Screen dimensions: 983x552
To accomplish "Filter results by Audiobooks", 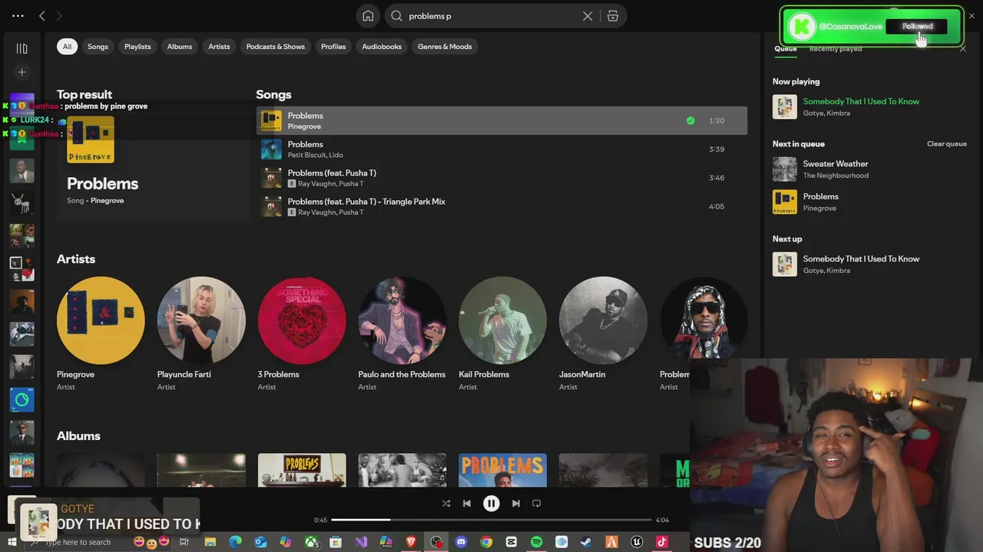I will (382, 47).
